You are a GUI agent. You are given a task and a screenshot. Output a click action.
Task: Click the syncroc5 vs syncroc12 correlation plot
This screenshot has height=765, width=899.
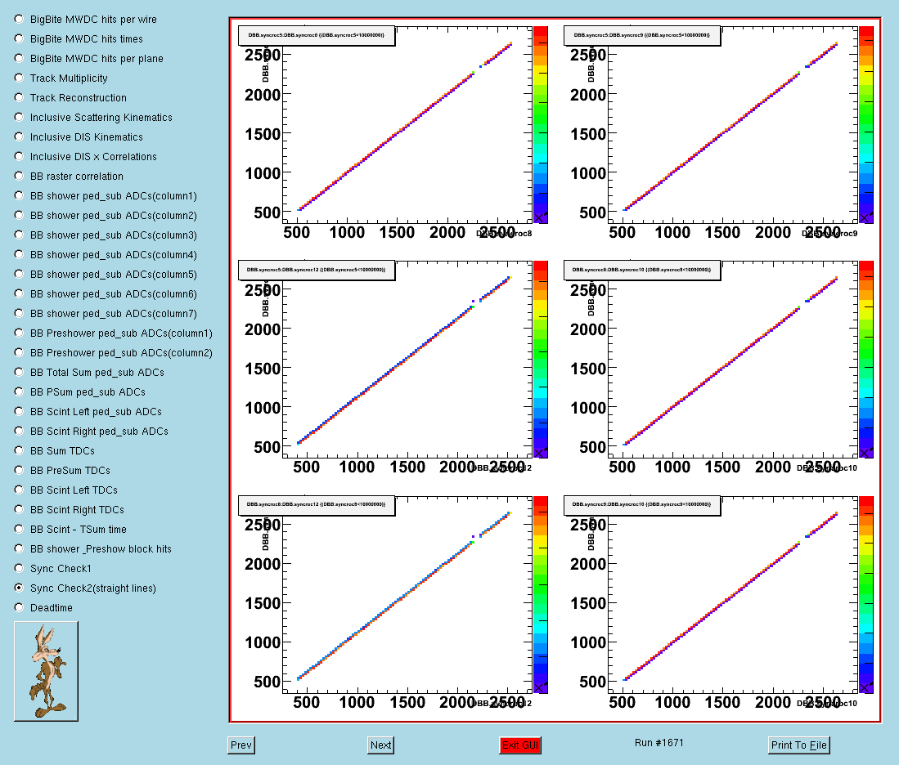click(x=407, y=360)
